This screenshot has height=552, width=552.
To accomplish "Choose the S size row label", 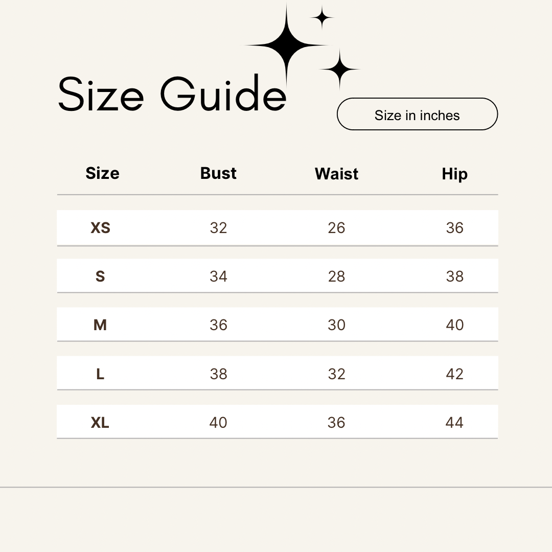I will [100, 277].
